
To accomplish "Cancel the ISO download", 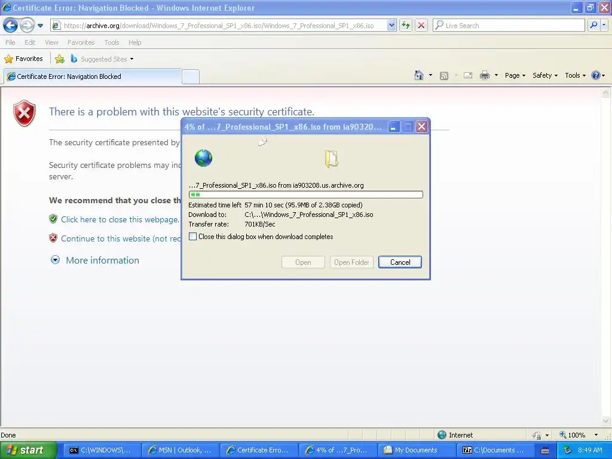I will pyautogui.click(x=400, y=262).
